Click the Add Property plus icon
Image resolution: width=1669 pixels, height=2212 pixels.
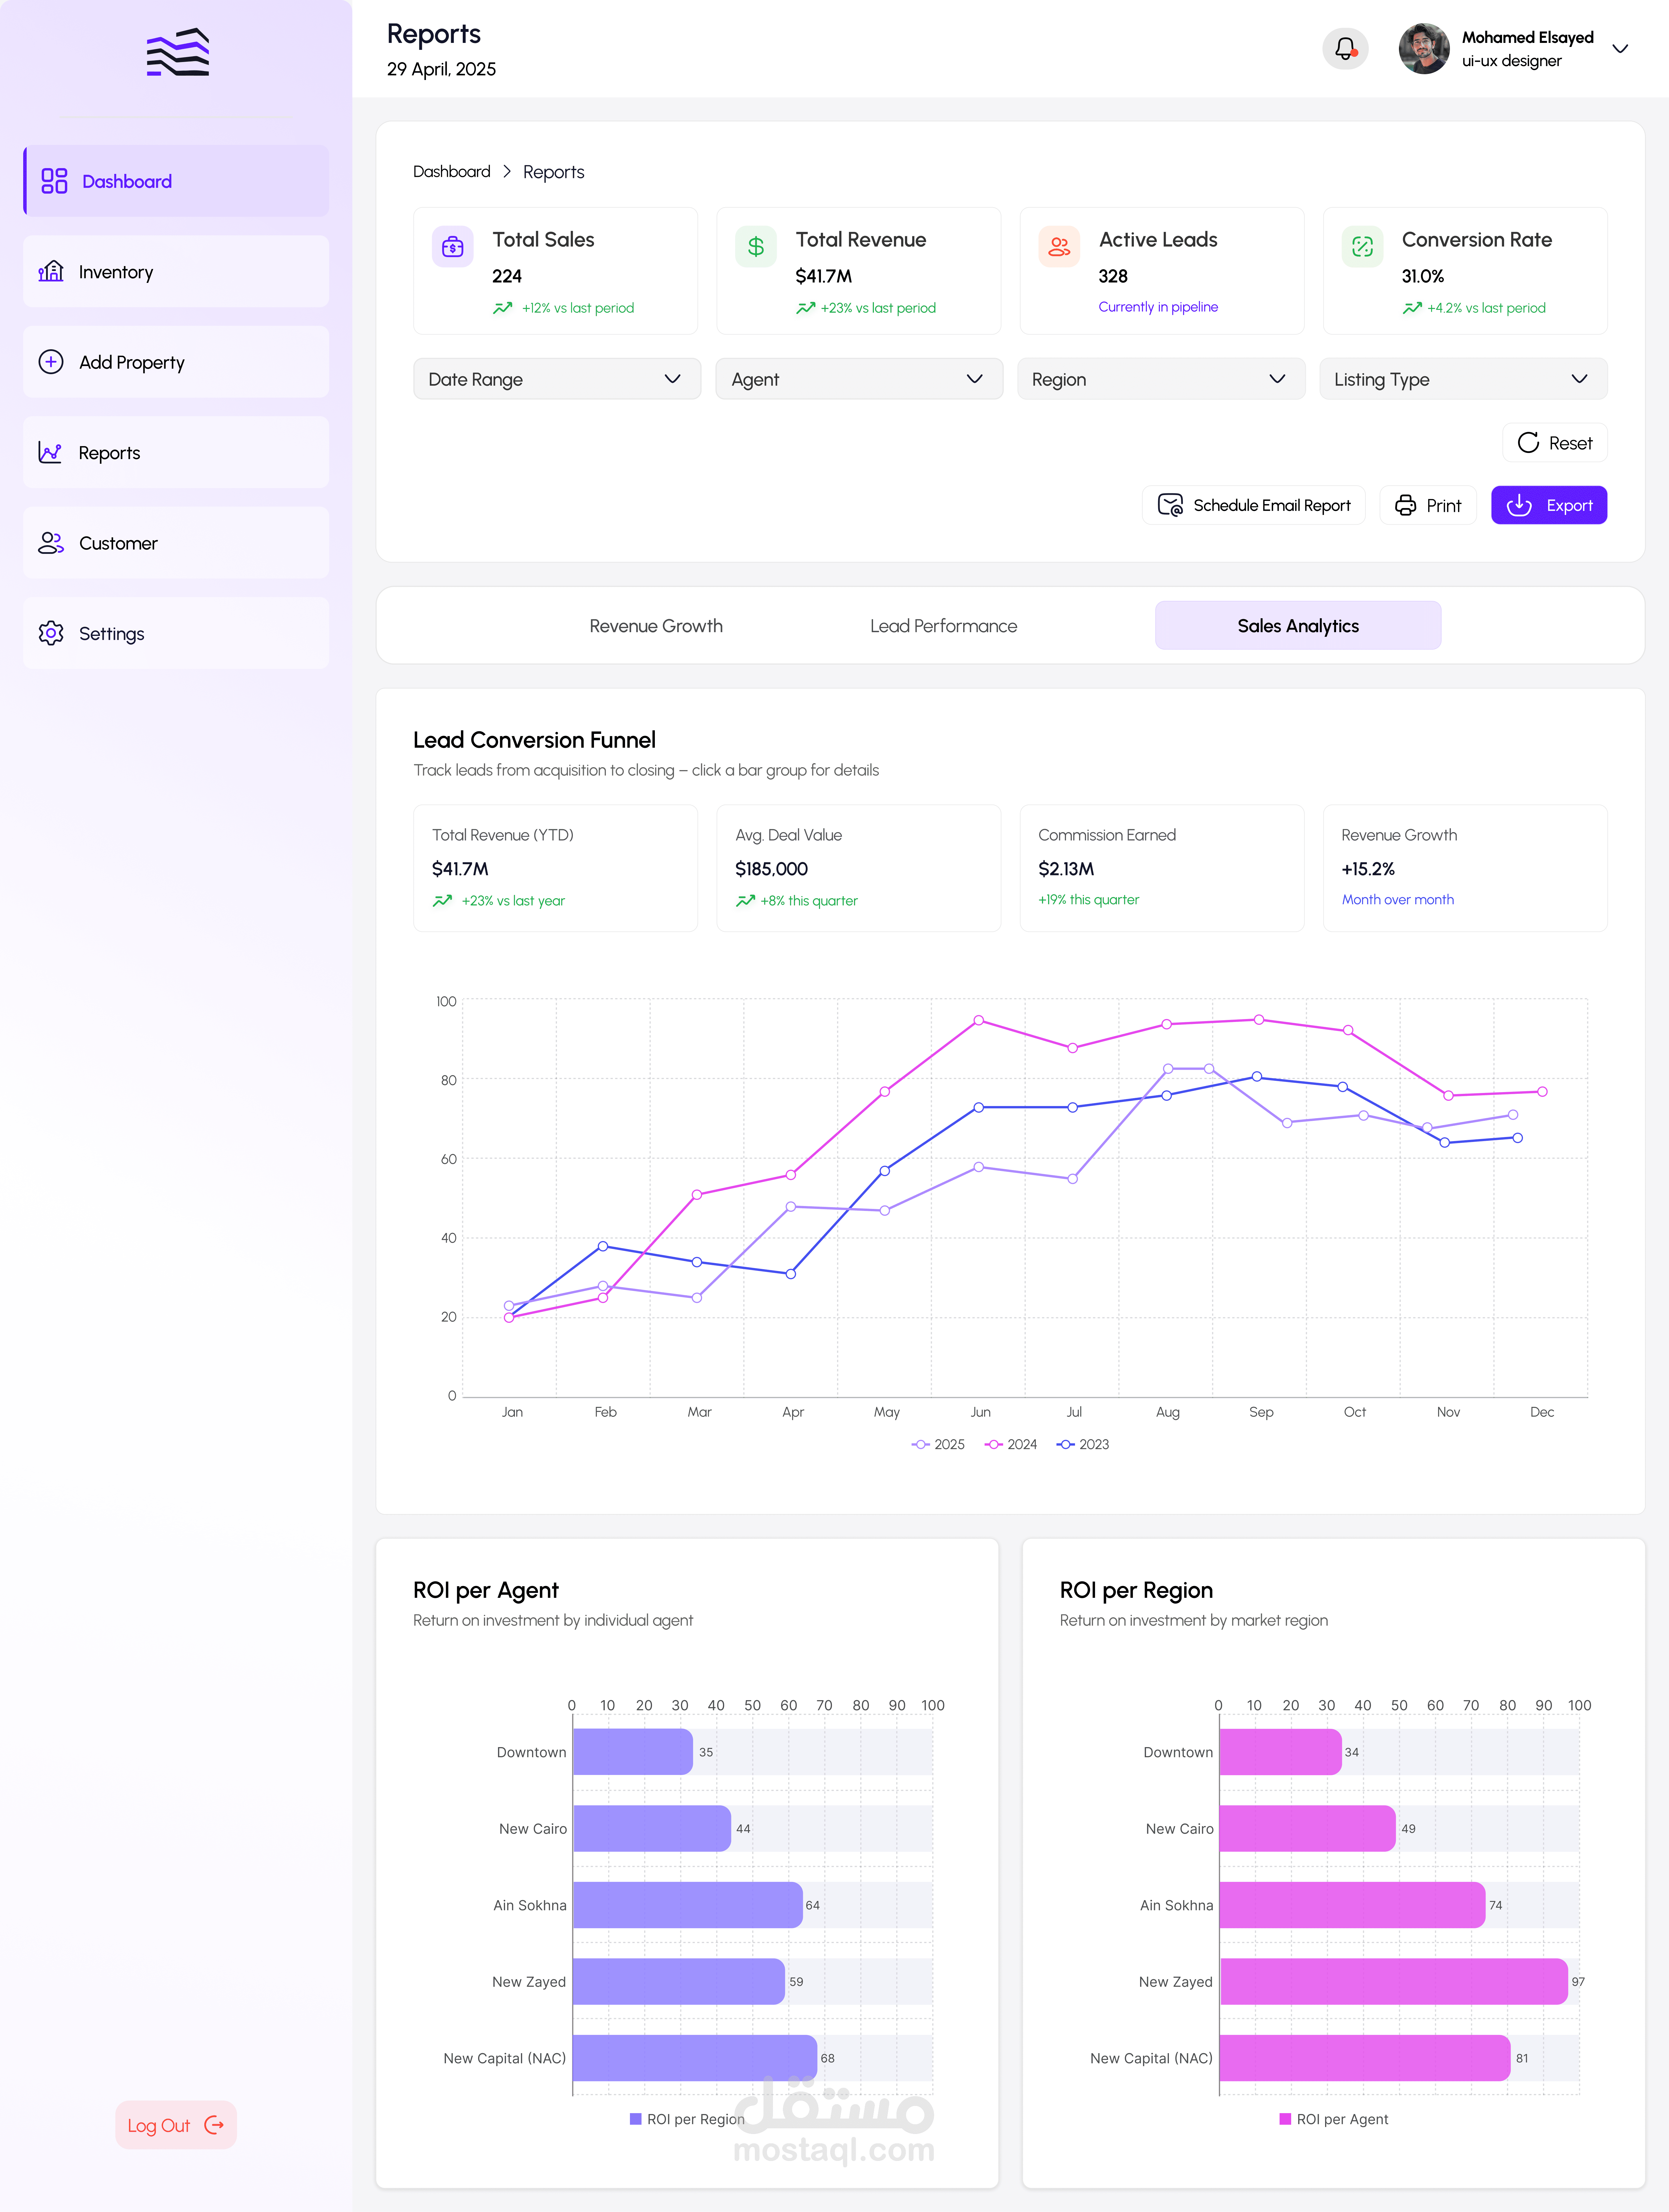pos(51,362)
